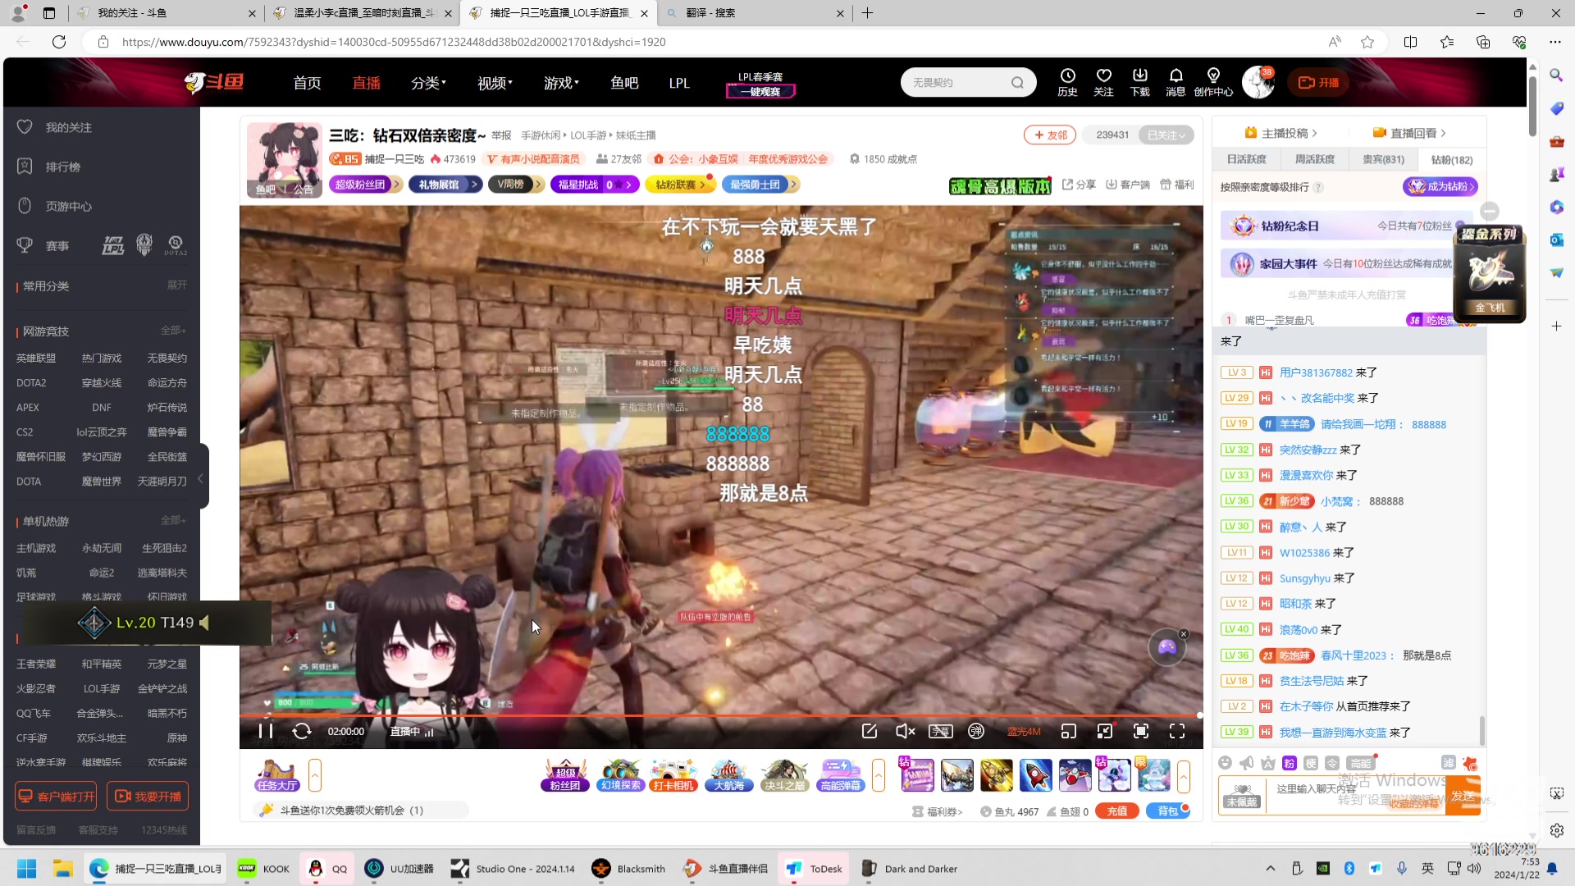Open the 关注 heart icon in the header
1575x886 pixels.
[1103, 82]
